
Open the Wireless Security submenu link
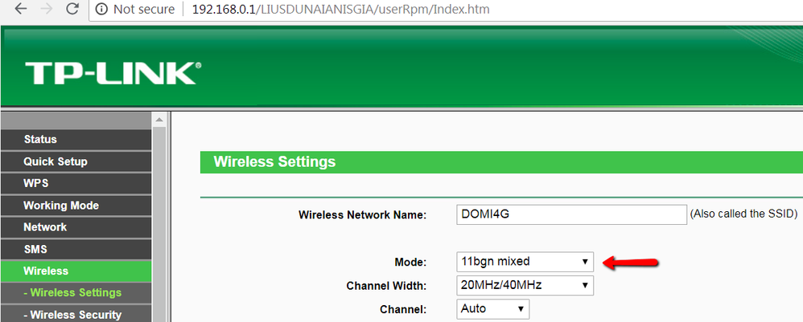[76, 314]
